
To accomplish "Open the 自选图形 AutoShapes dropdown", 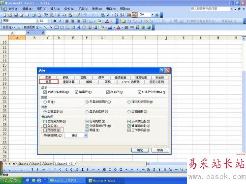I will click(x=32, y=27).
